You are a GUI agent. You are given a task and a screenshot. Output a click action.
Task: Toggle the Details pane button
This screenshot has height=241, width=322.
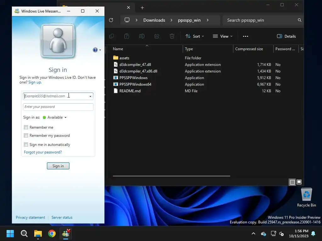[286, 36]
